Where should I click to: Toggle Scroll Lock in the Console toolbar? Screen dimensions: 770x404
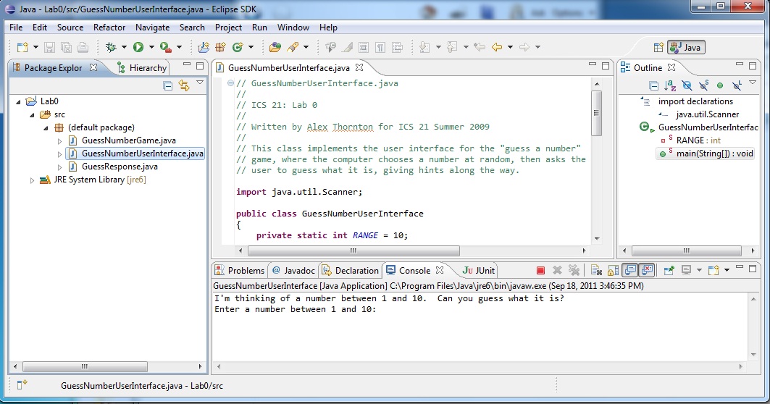pyautogui.click(x=613, y=270)
